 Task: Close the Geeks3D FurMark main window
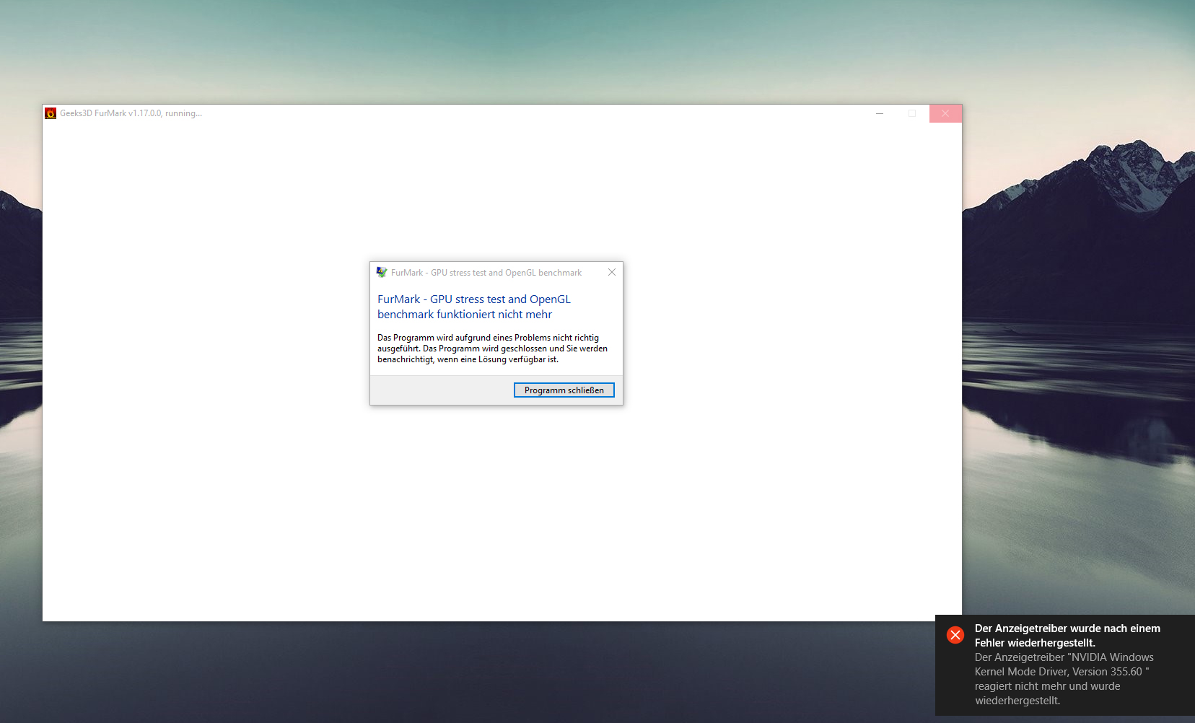pos(945,113)
